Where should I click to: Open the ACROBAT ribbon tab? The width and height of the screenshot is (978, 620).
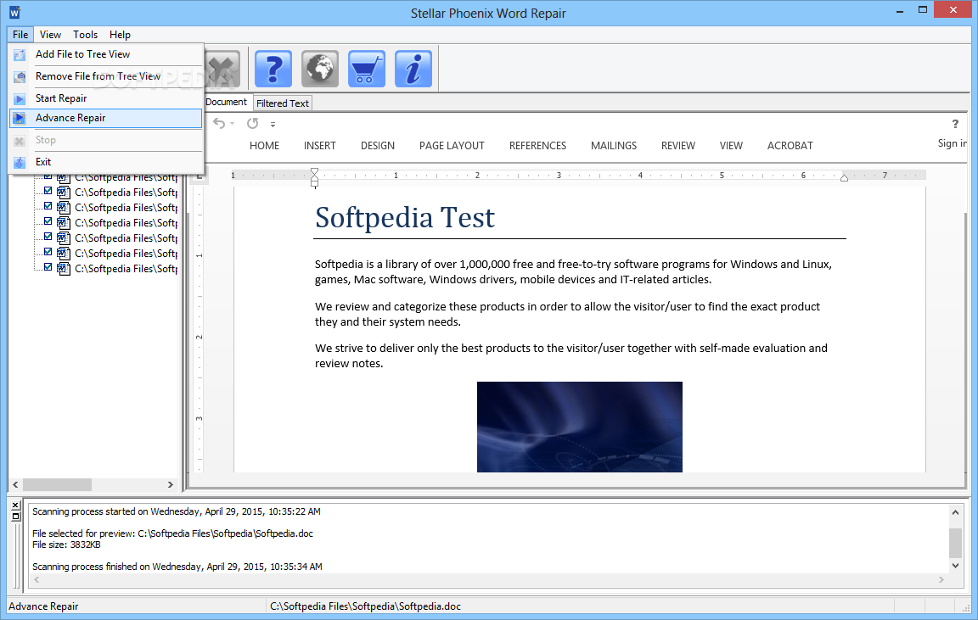click(x=790, y=146)
